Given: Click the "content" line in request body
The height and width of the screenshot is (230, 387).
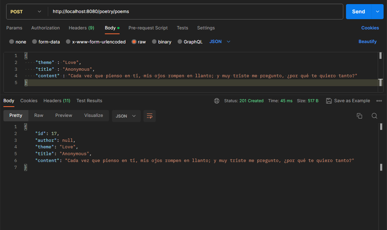Looking at the screenshot, I should (196, 76).
